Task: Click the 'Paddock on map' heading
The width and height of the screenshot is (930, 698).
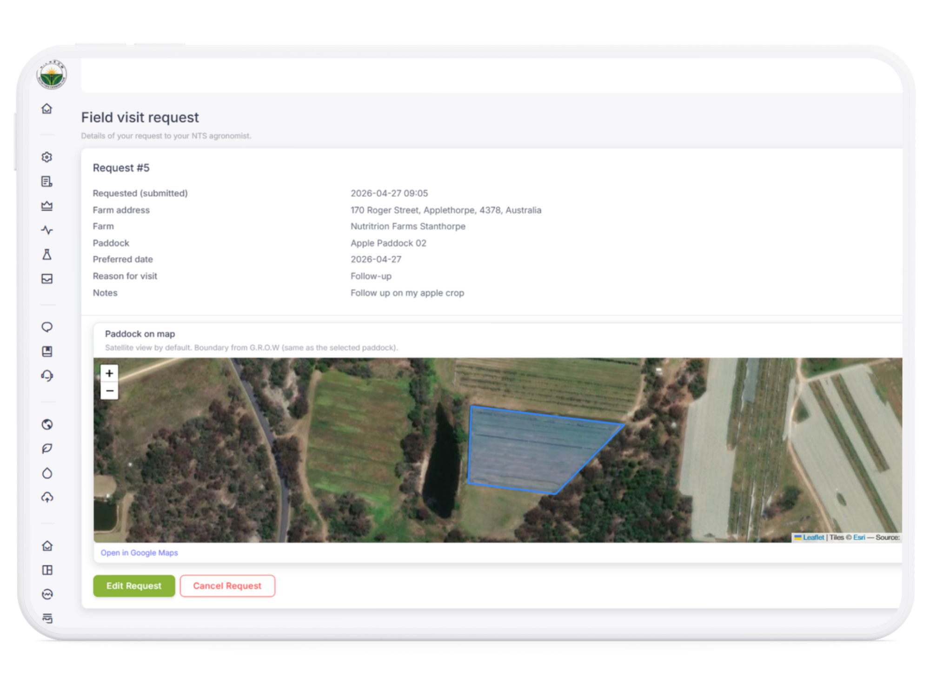Action: pos(140,334)
